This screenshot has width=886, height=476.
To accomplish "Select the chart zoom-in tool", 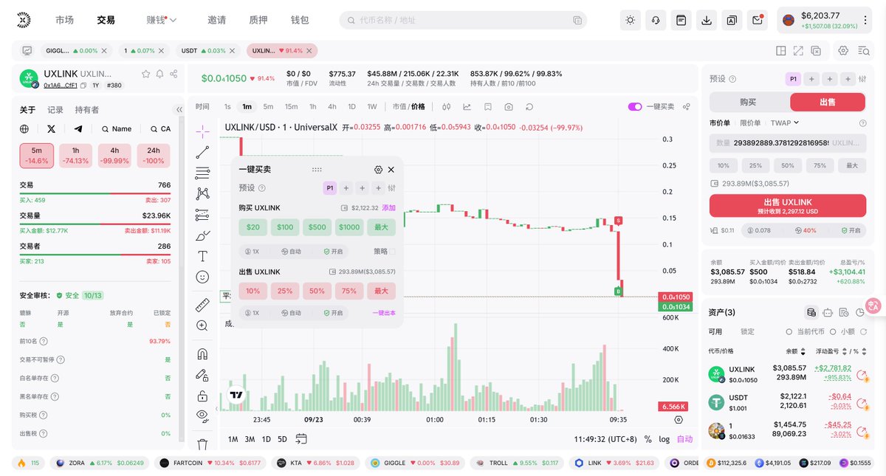I will click(202, 325).
